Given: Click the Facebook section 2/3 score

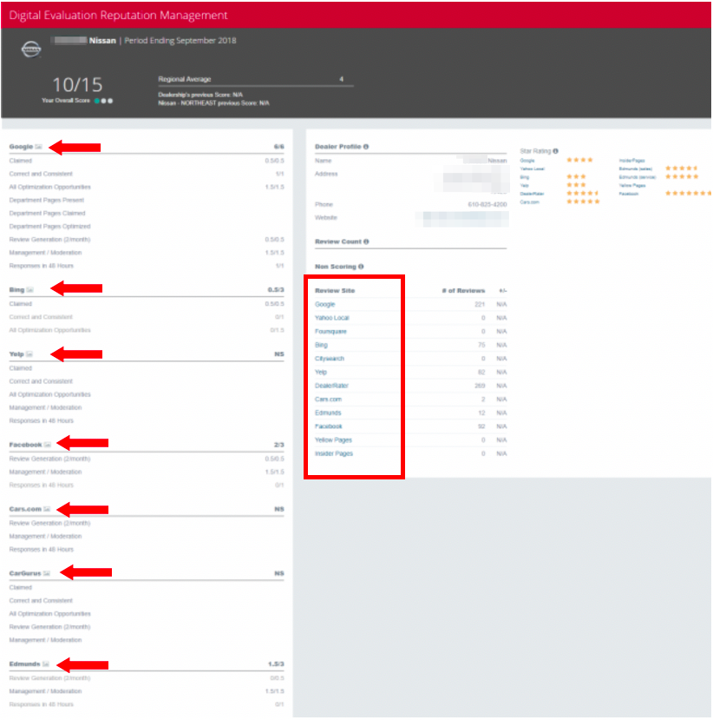Looking at the screenshot, I should [278, 445].
